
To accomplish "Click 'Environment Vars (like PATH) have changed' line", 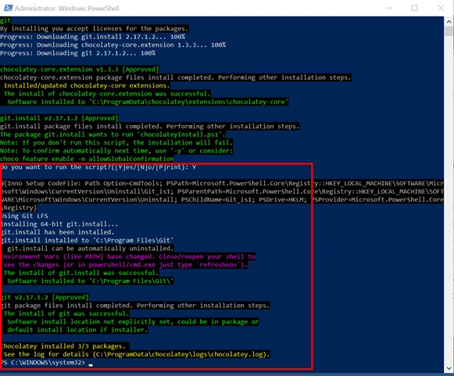I will pos(128,256).
